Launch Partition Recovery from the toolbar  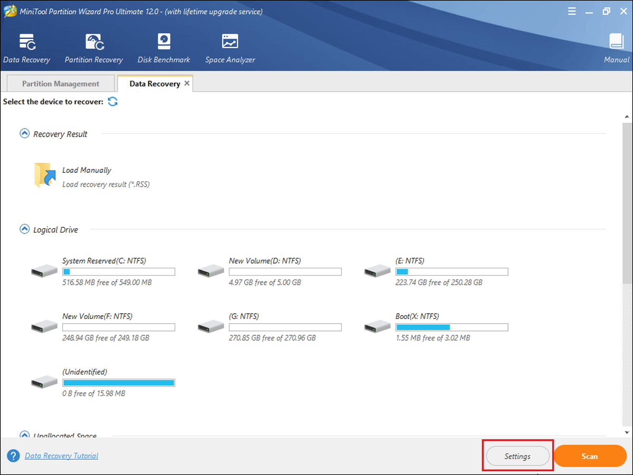[x=94, y=42]
